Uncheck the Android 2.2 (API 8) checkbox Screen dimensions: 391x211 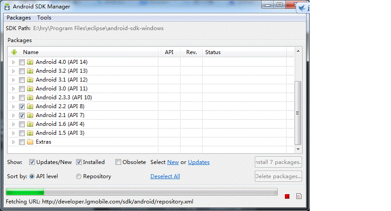[x=22, y=107]
